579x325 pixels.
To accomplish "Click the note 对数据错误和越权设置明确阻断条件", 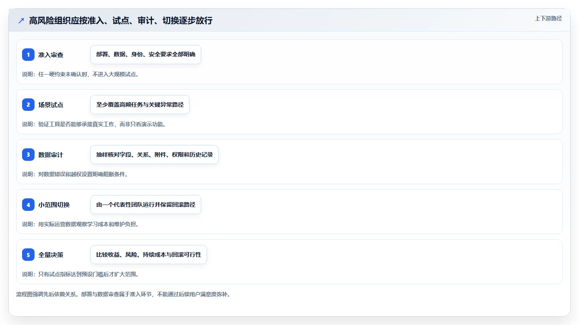I will 75,174.
